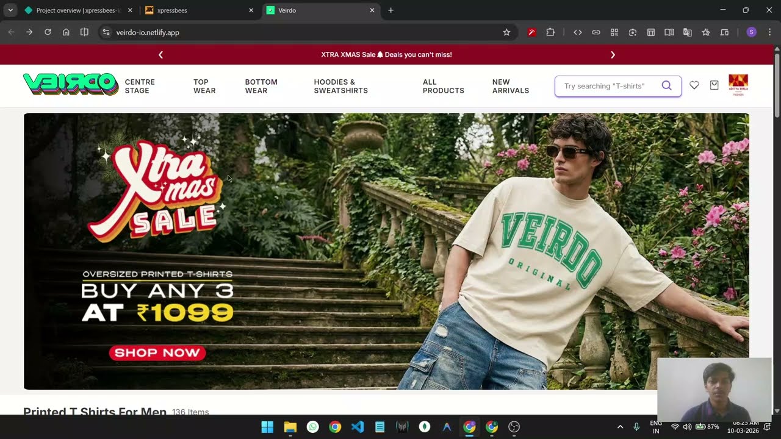Open the wishlist heart icon
This screenshot has height=439, width=781.
pos(694,86)
